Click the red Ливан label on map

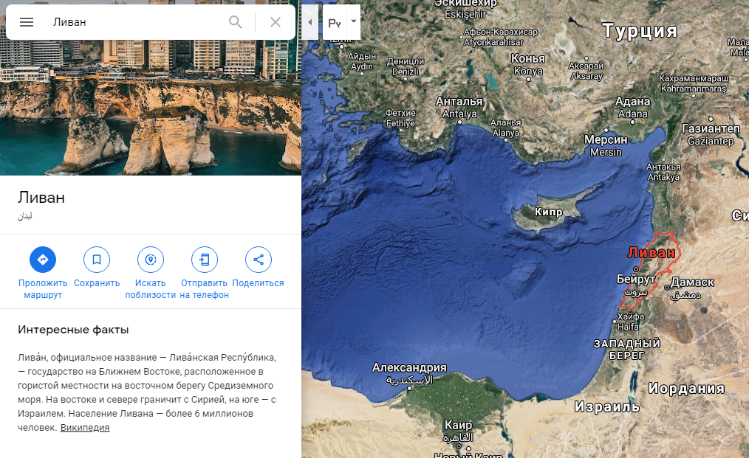pos(651,253)
